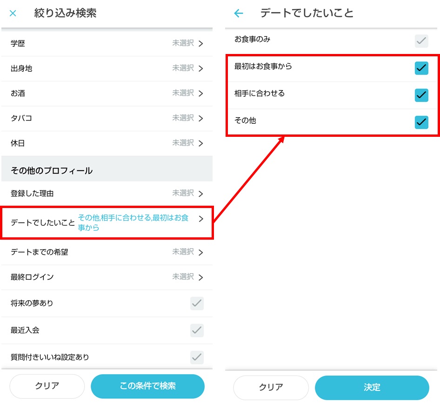The width and height of the screenshot is (440, 403).
Task: Uncheck 最初はお食事から option
Action: pyautogui.click(x=421, y=68)
